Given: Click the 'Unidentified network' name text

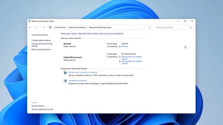Looking at the screenshot, I should [73, 57].
